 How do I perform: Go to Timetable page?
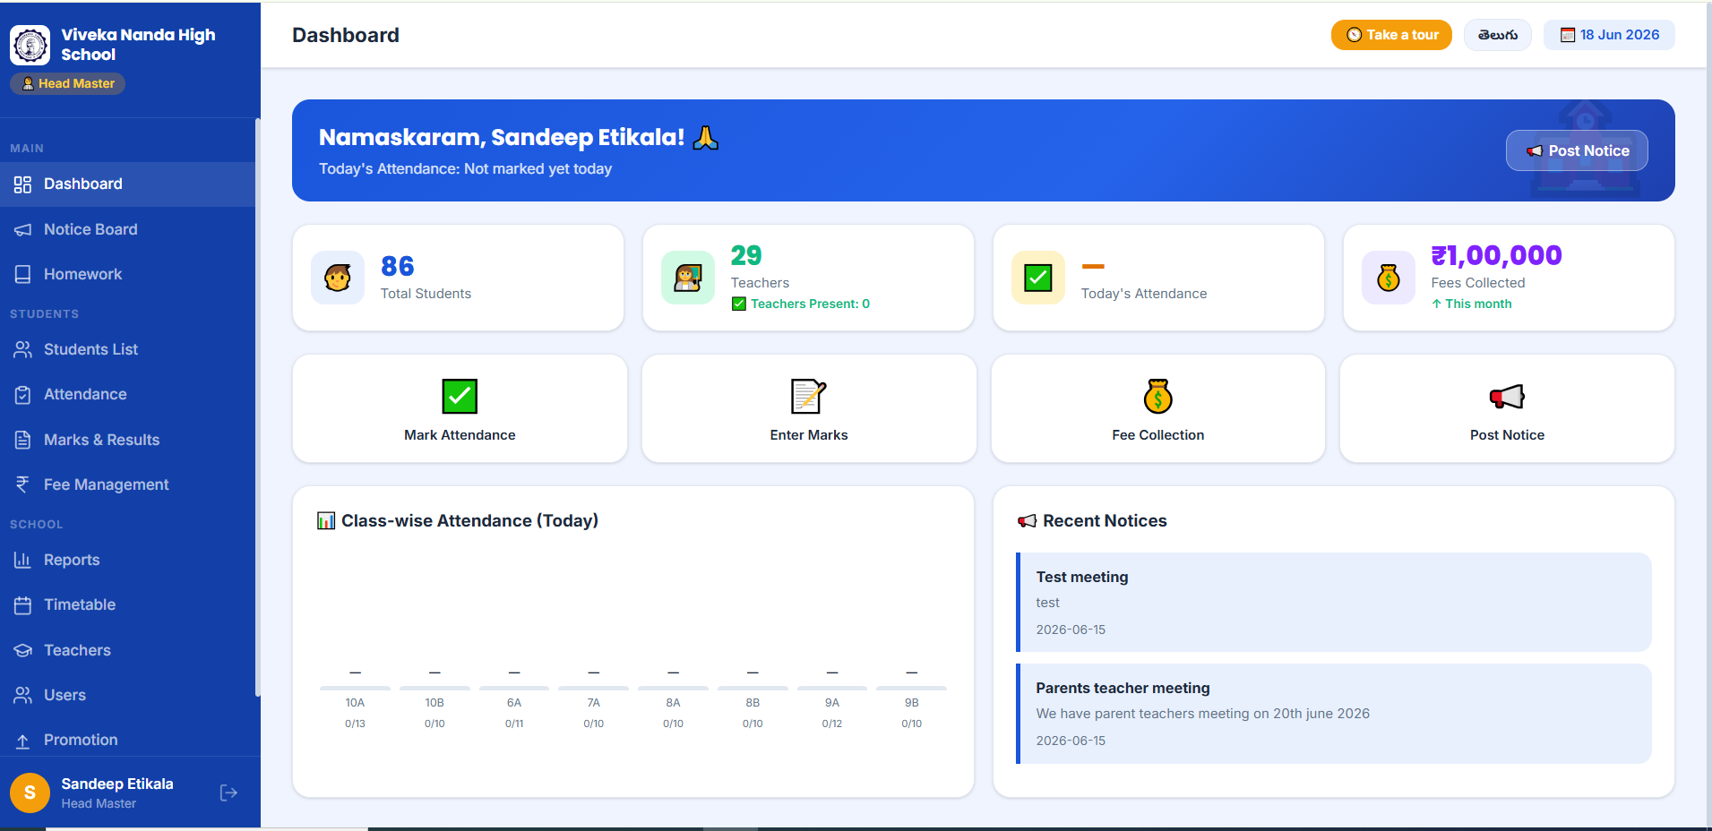127,605
